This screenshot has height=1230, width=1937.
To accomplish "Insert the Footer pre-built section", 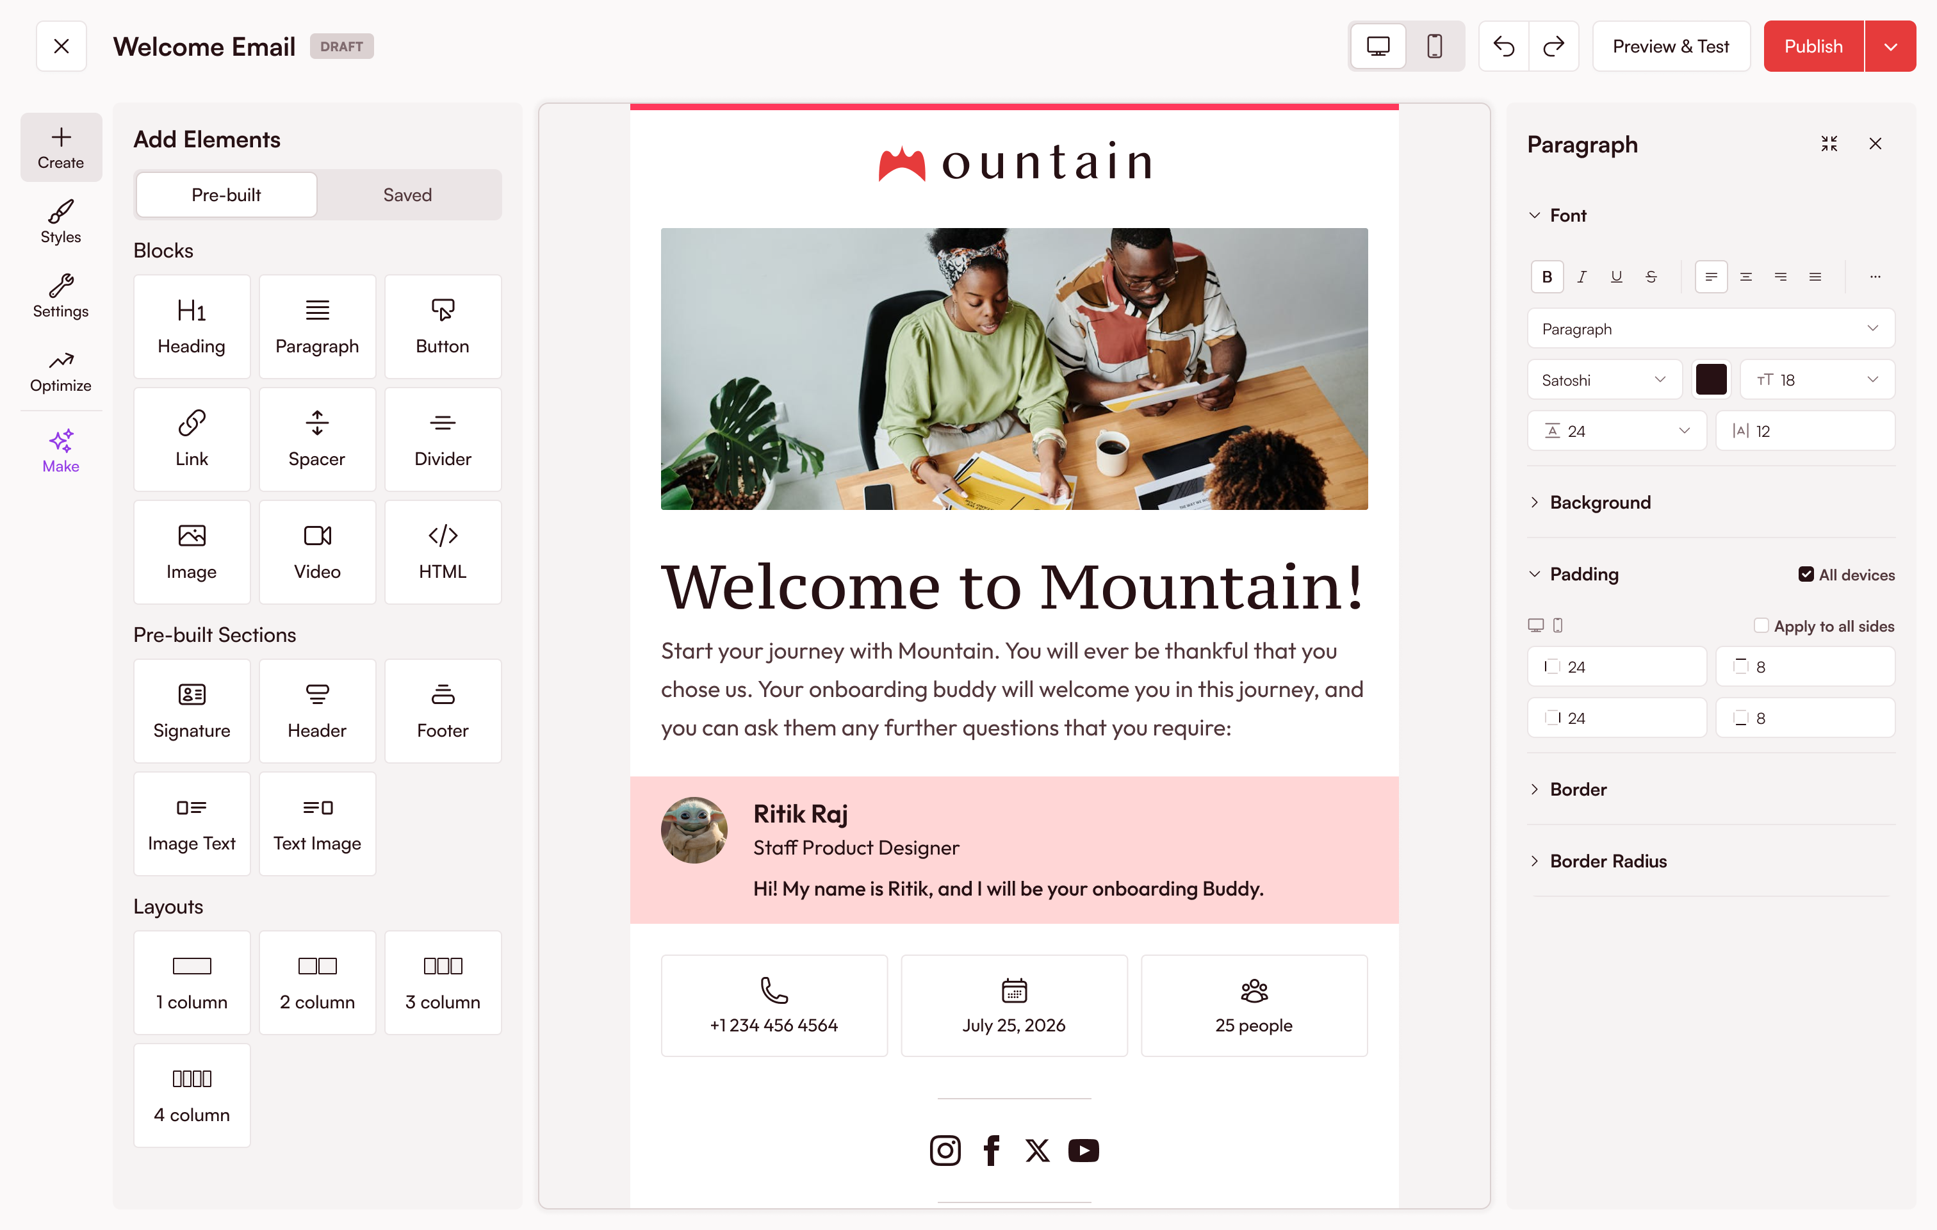I will pos(443,711).
